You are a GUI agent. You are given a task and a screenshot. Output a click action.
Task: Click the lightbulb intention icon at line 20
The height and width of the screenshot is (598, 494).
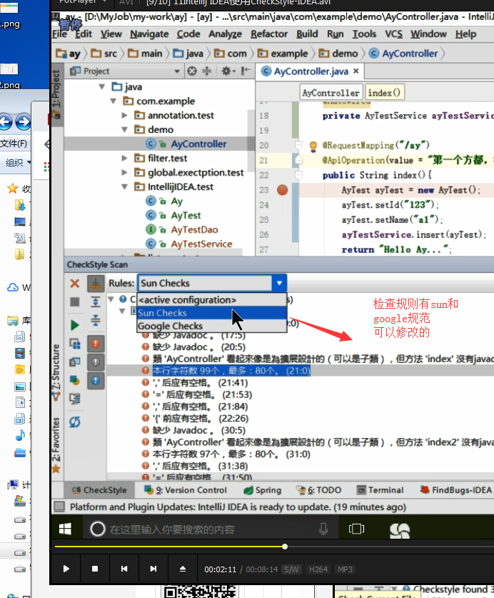tap(313, 146)
